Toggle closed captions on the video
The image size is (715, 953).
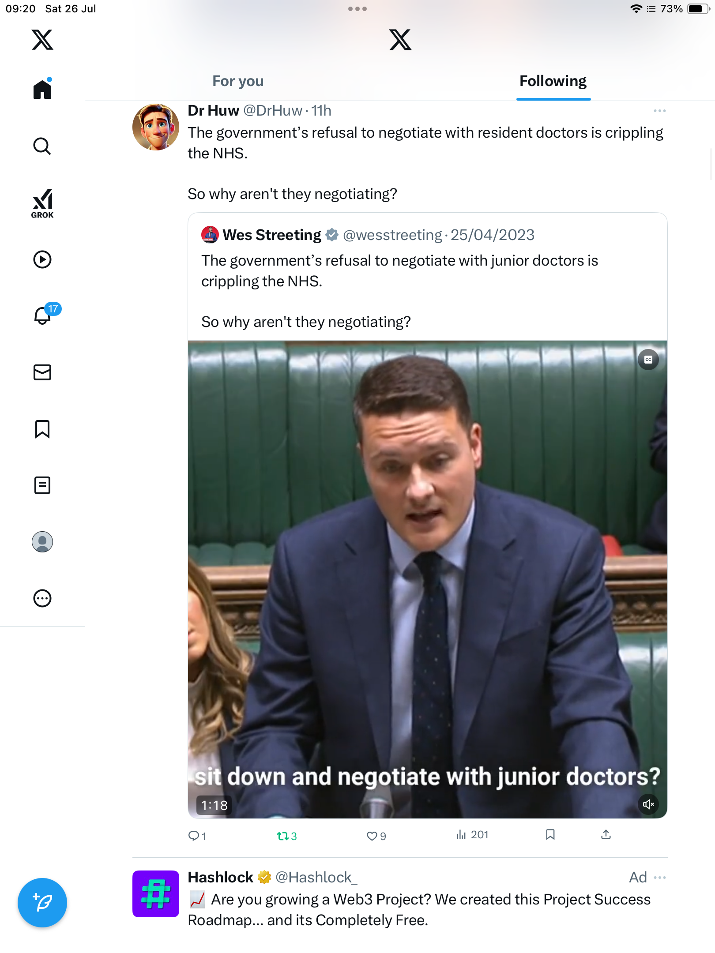648,360
